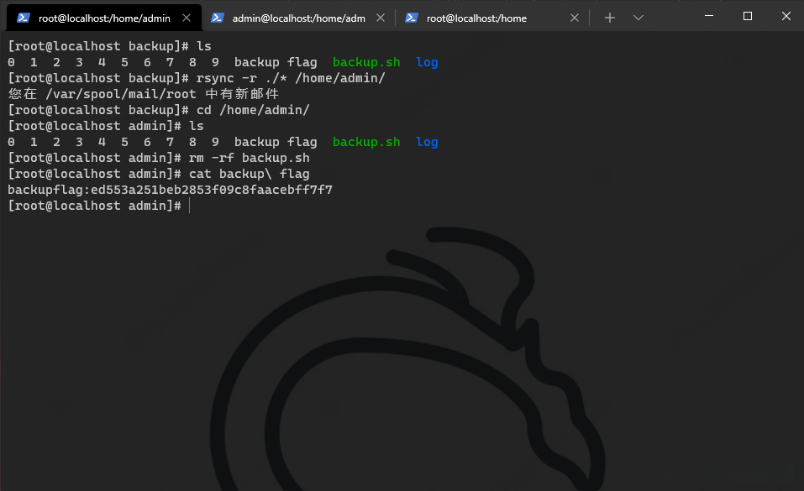This screenshot has height=491, width=804.
Task: Close the root@localhost:/home/admin tab
Action: (187, 18)
